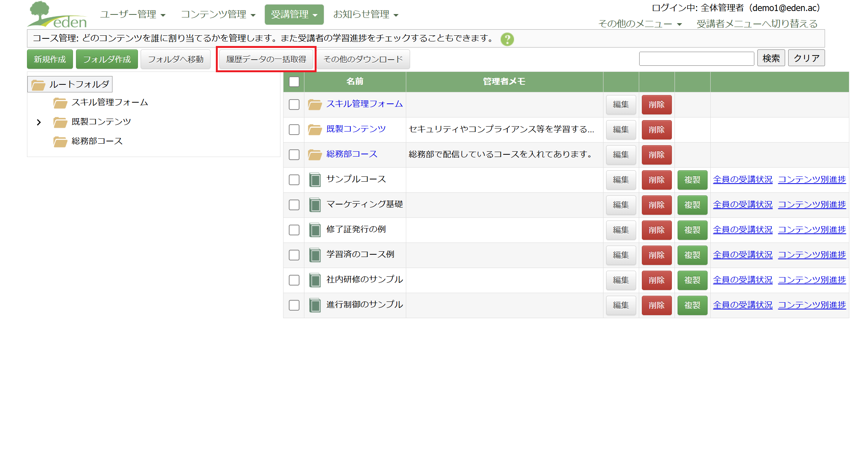The image size is (852, 471).
Task: Click 編集 for スキル管理フォーム row
Action: tap(621, 105)
